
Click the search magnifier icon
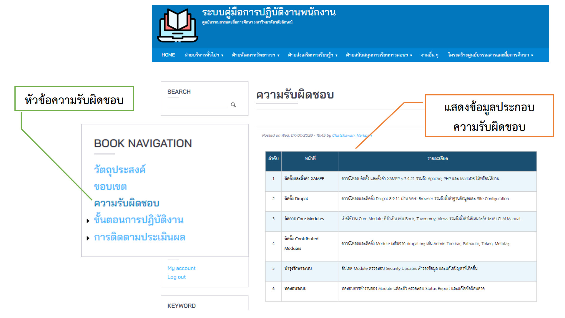[233, 105]
